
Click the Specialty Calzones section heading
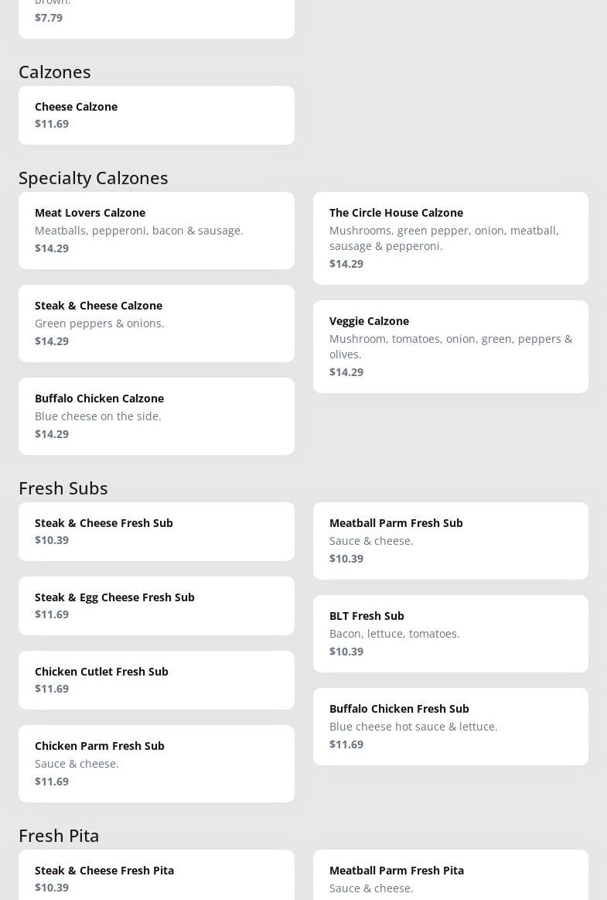[x=94, y=178]
